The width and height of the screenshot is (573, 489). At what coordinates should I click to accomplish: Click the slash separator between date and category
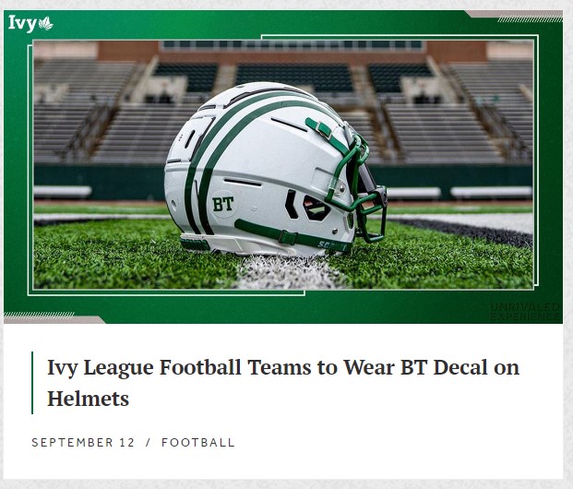pos(148,443)
